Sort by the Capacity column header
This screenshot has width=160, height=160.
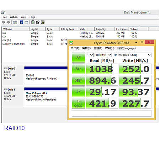(105, 29)
